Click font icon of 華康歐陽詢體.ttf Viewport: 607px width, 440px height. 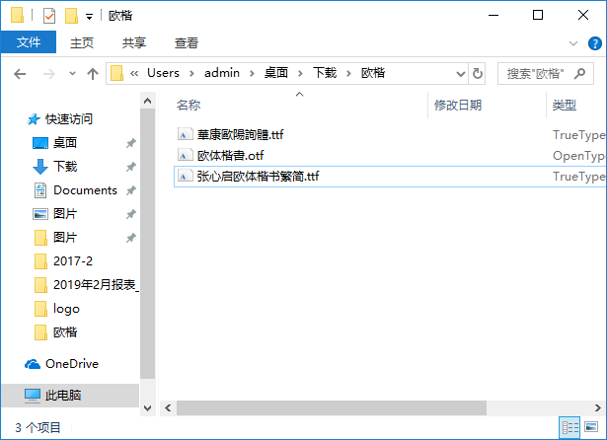185,134
